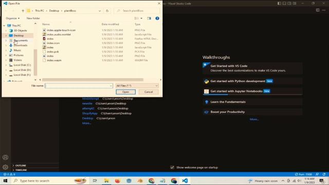Image resolution: width=329 pixels, height=185 pixels.
Task: Select Videos in the navigation tree
Action: tap(17, 60)
